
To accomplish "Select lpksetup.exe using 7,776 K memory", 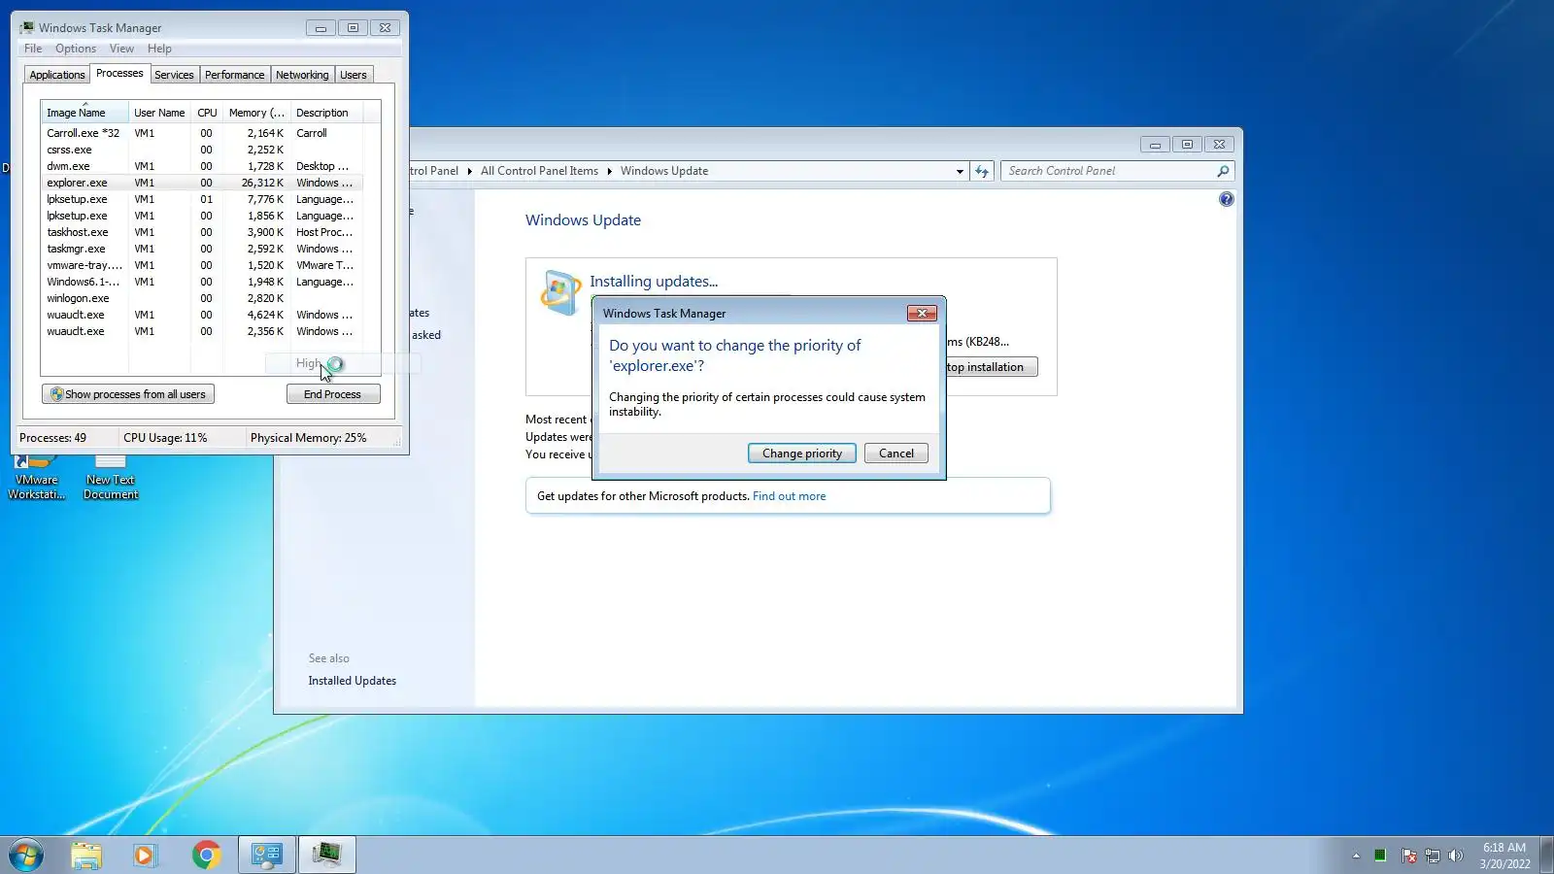I will 202,199.
